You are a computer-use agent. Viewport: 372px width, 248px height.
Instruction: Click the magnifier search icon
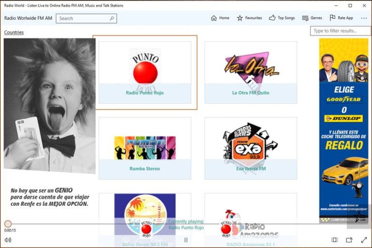click(x=112, y=18)
